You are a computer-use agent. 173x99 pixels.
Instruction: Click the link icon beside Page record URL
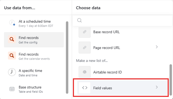85,48
